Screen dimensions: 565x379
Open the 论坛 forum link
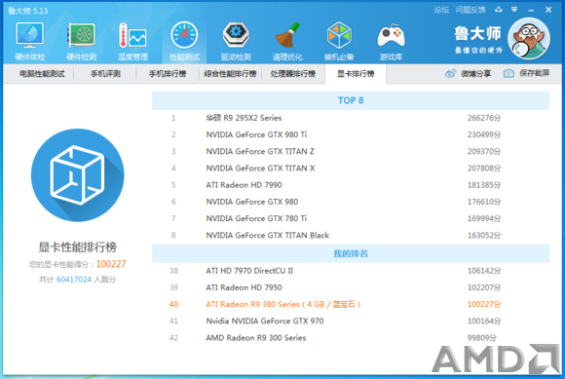tap(441, 10)
